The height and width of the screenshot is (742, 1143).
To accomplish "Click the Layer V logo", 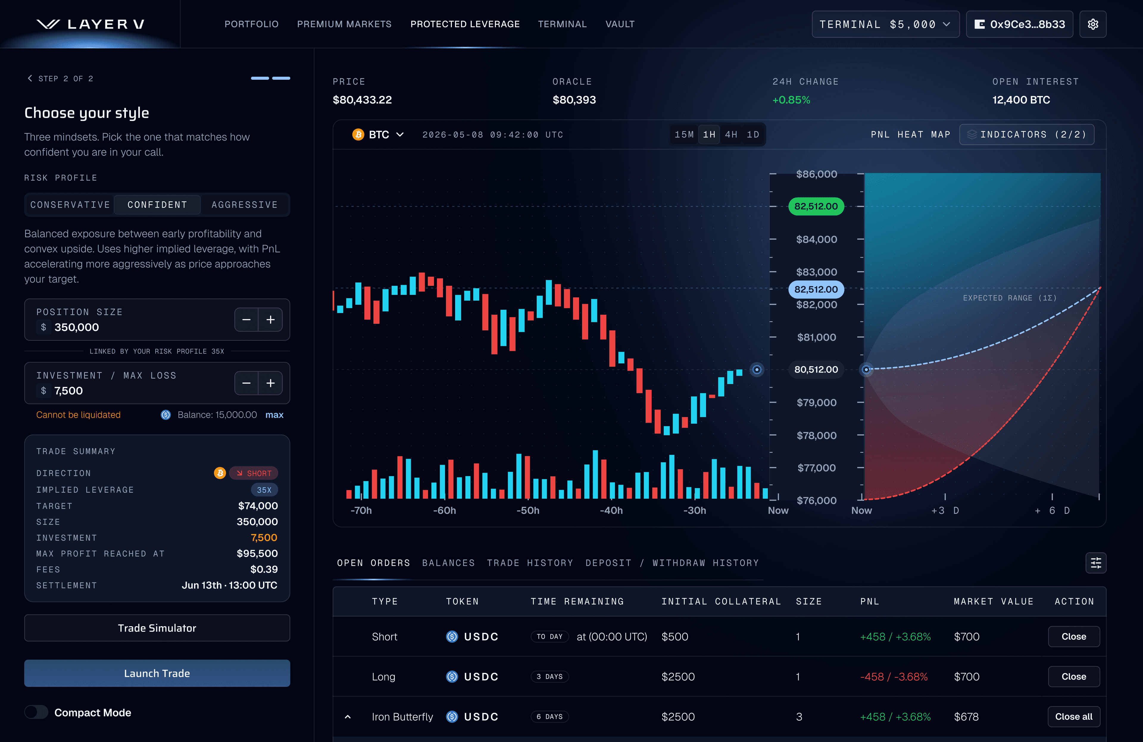I will click(91, 24).
